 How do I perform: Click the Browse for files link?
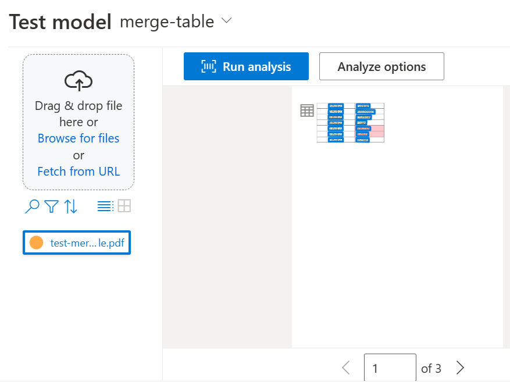(78, 138)
